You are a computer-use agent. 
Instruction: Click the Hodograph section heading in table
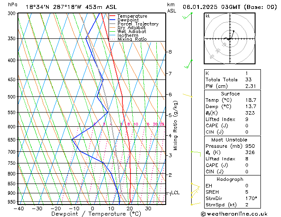tap(229, 179)
